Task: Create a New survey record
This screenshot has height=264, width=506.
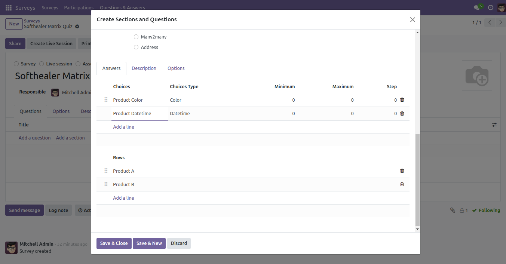Action: [x=14, y=24]
